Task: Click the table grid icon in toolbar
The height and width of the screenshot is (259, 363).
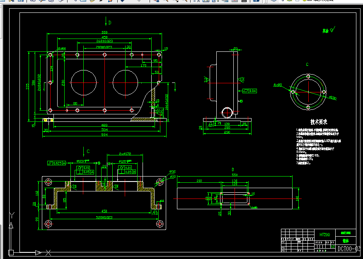Action: pyautogui.click(x=244, y=1)
